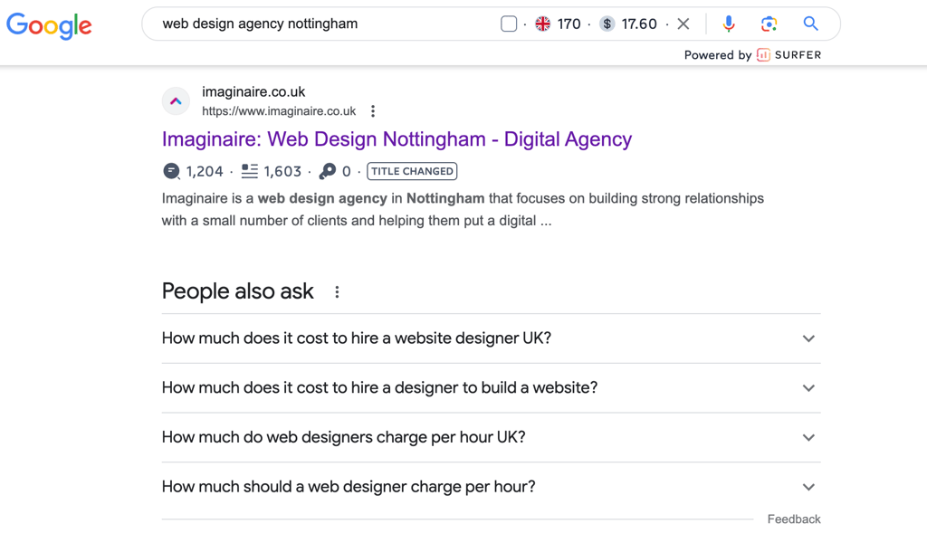Click the estimated traffic icon showing 1,204
Viewport: 927px width, 543px height.
coord(171,171)
